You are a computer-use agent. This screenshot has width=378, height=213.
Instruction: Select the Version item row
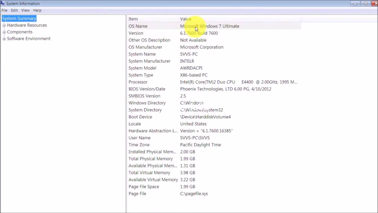(x=214, y=33)
